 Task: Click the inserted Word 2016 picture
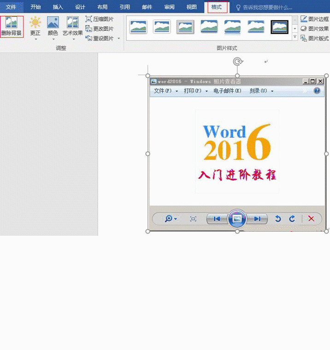237,153
